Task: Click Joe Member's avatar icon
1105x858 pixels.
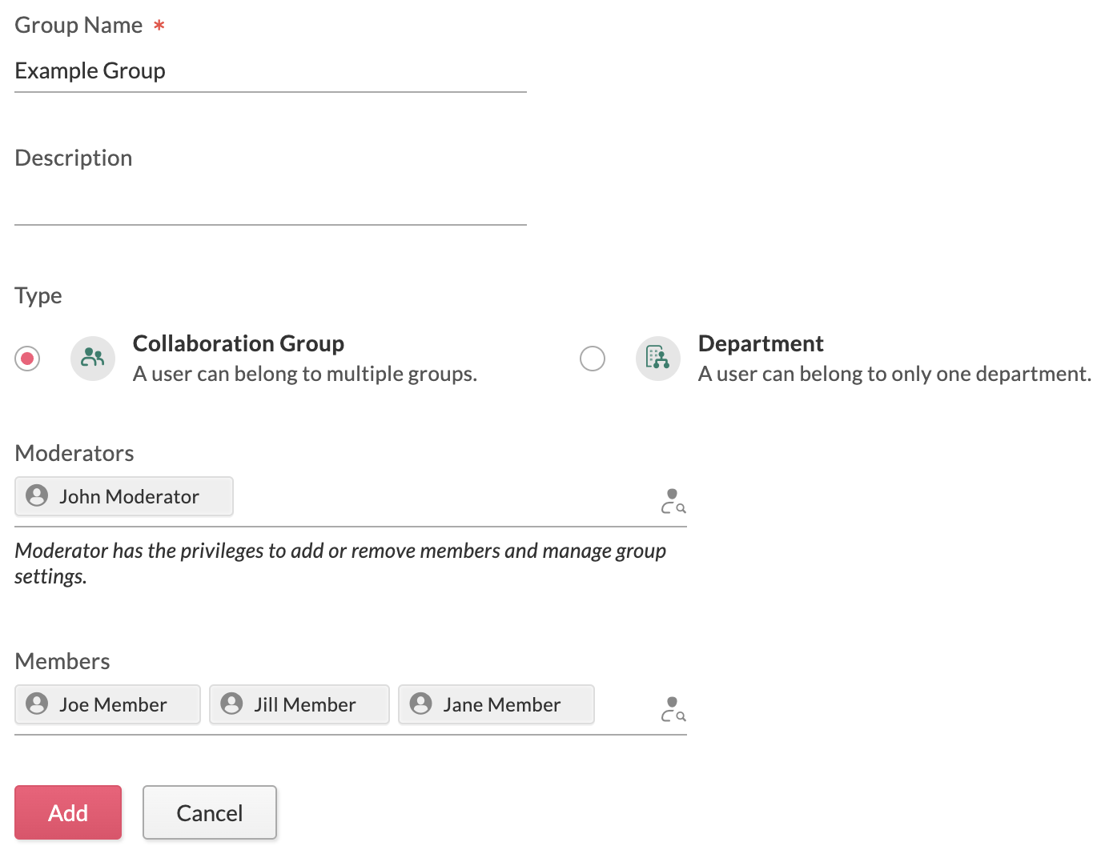Action: [x=36, y=704]
